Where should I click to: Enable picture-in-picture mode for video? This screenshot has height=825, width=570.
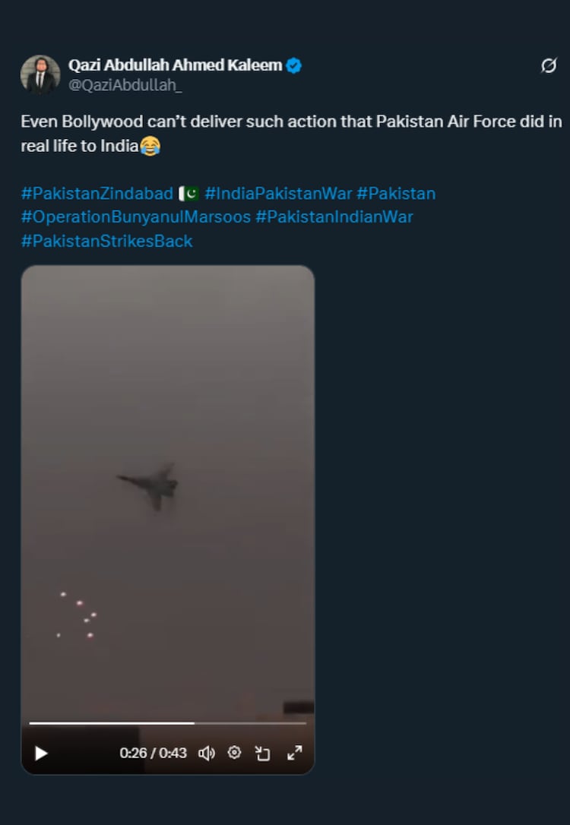[x=263, y=753]
